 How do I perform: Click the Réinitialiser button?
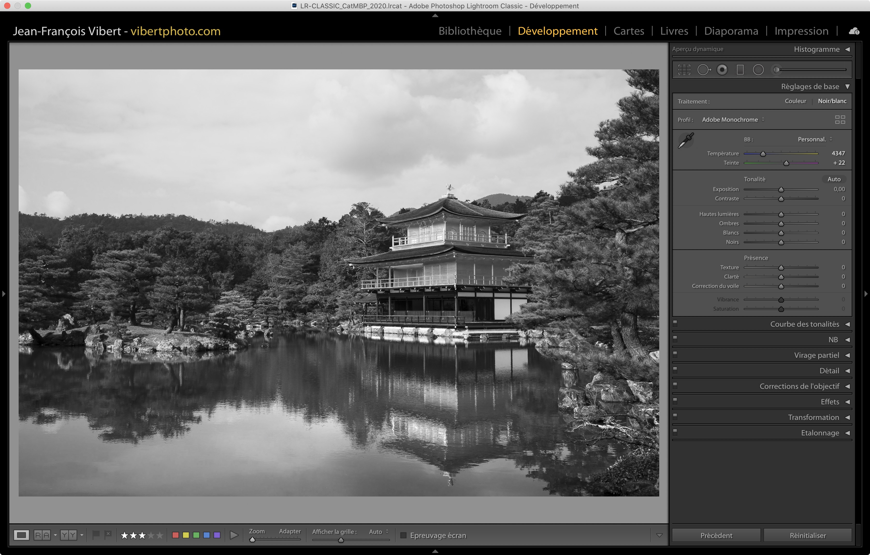point(808,535)
